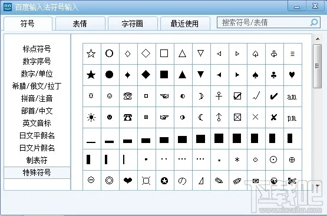
Task: Choose the solid downward triangle symbol
Action: [201, 75]
